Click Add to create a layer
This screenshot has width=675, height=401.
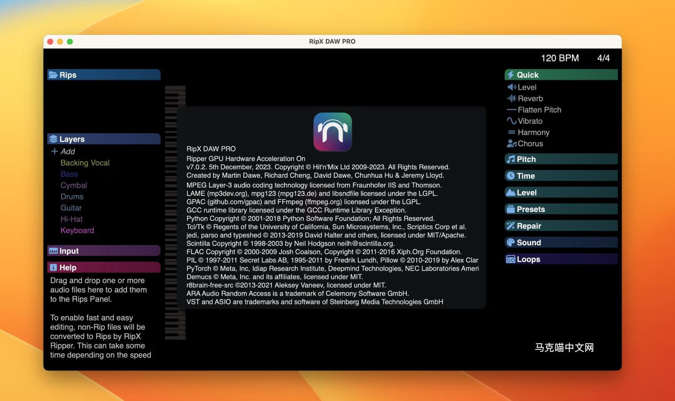(x=67, y=151)
